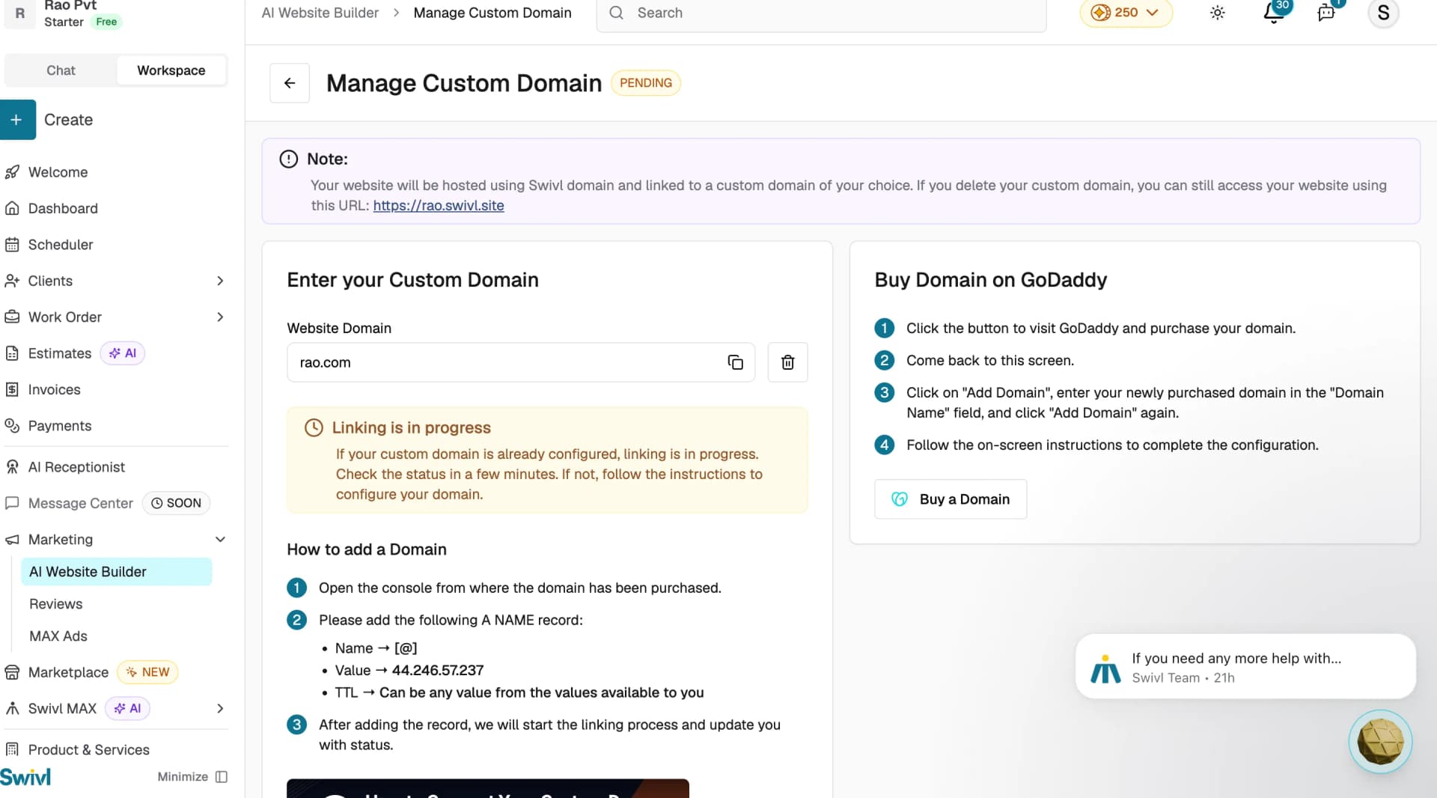1437x798 pixels.
Task: Click the note info icon
Action: pos(288,159)
